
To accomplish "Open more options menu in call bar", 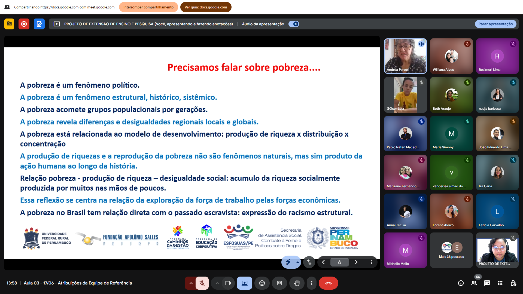I will click(x=312, y=283).
